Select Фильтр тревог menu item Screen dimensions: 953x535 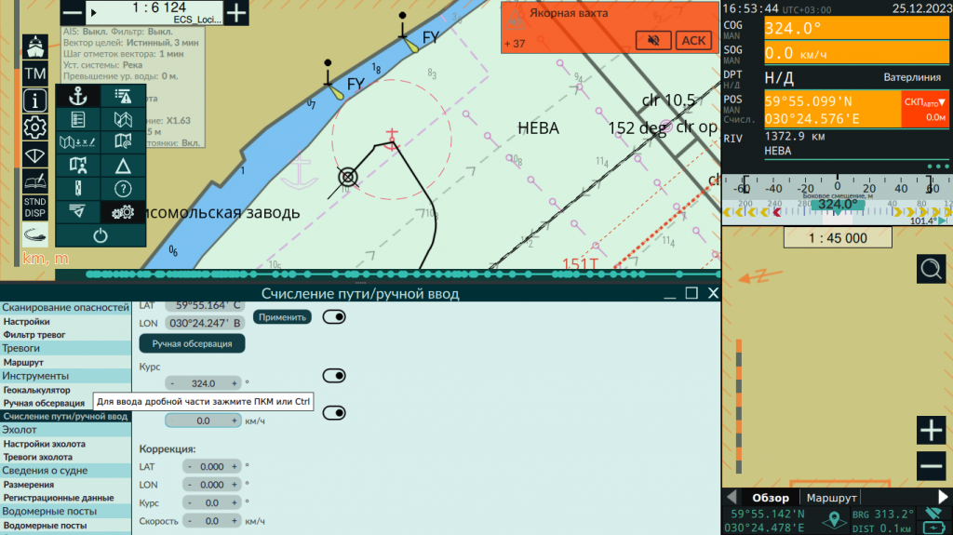tap(34, 335)
